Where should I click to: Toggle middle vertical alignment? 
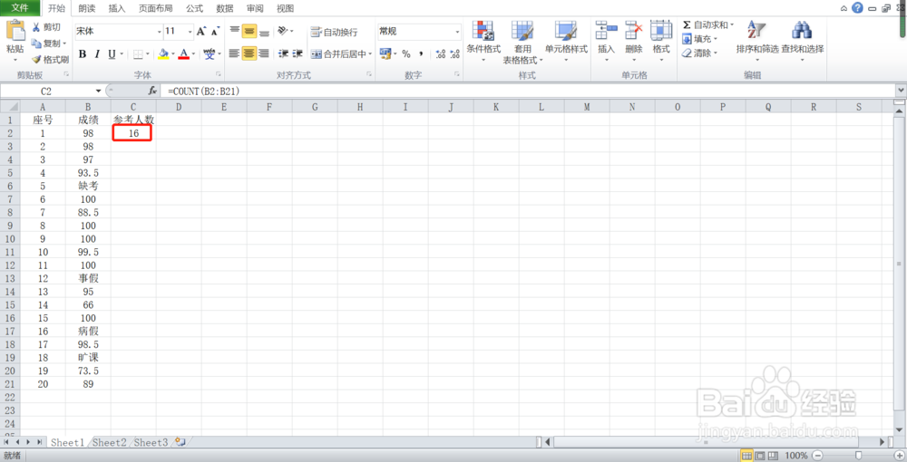(249, 31)
